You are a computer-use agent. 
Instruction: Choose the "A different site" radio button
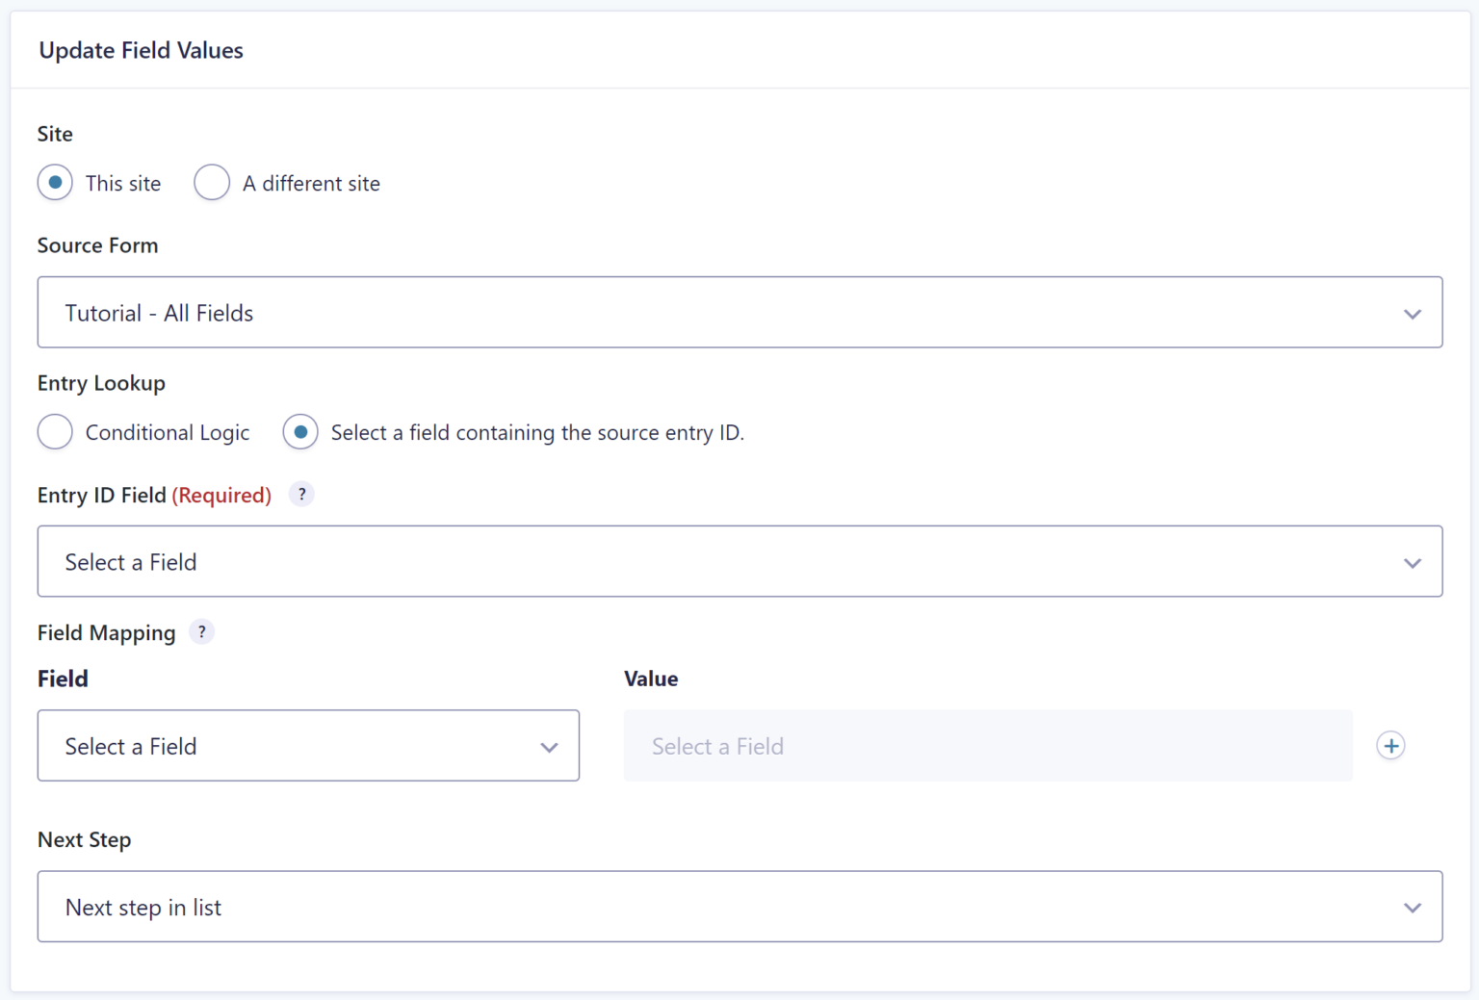(212, 183)
